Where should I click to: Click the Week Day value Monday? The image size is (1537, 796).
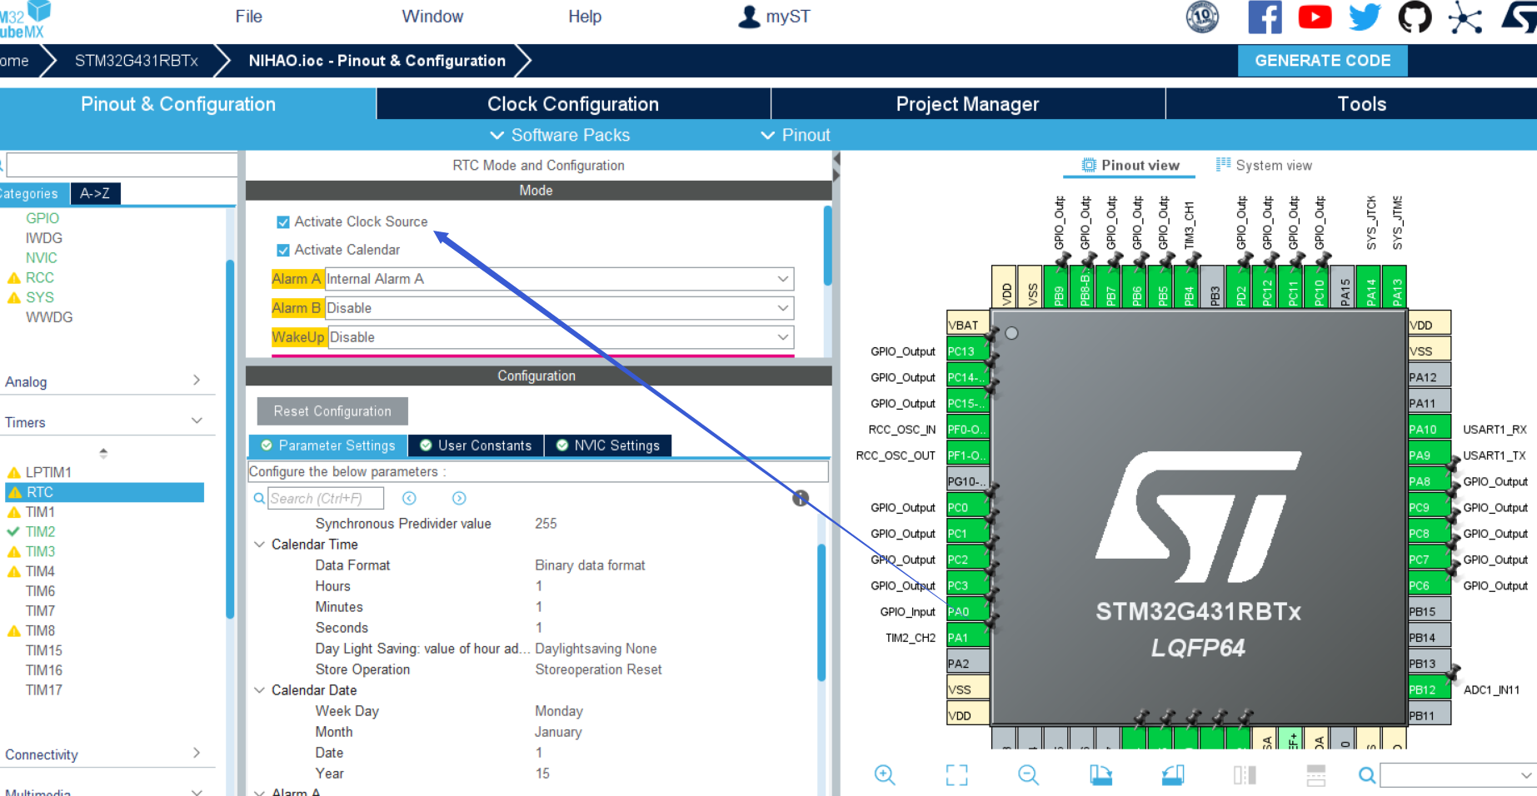tap(559, 711)
